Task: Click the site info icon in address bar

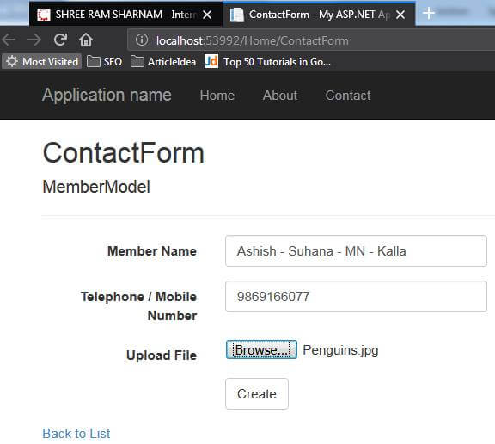Action: click(x=142, y=40)
